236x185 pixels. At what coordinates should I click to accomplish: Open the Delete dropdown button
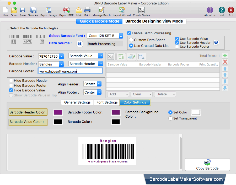click(x=165, y=94)
